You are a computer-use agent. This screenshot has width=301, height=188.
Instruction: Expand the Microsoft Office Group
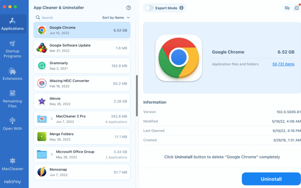coord(52,154)
